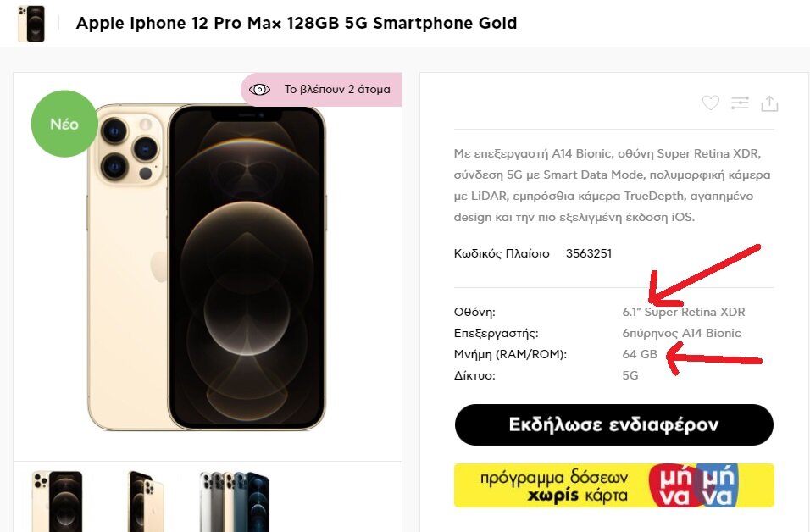Image resolution: width=810 pixels, height=532 pixels.
Task: Select second thumbnail with angled phone view
Action: point(146,501)
